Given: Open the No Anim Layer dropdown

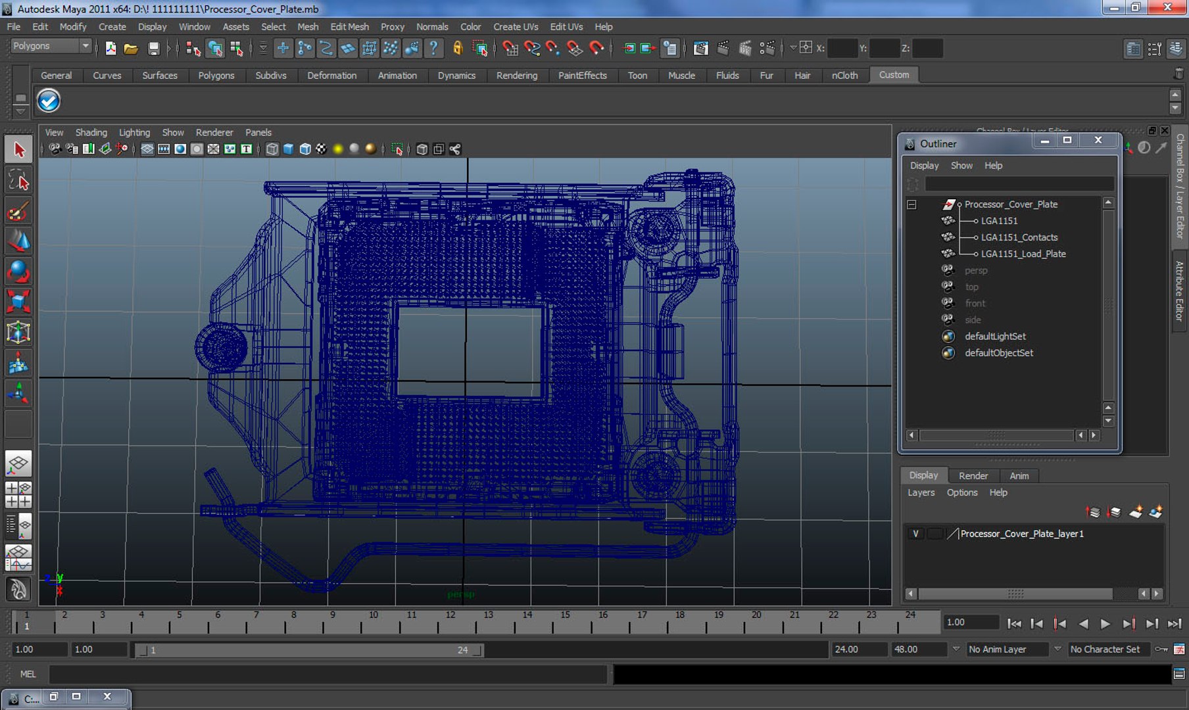Looking at the screenshot, I should (x=1007, y=650).
